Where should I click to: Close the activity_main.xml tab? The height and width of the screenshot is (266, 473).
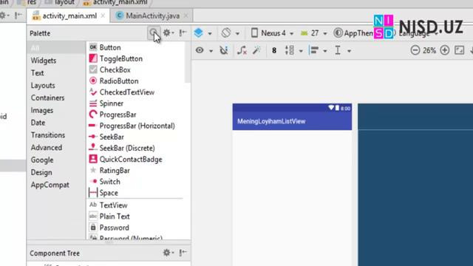point(103,16)
